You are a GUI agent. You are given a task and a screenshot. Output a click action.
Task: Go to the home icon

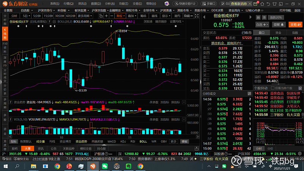click(262, 4)
